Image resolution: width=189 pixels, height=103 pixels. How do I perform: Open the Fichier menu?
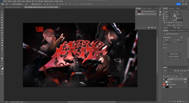pos(5,1)
